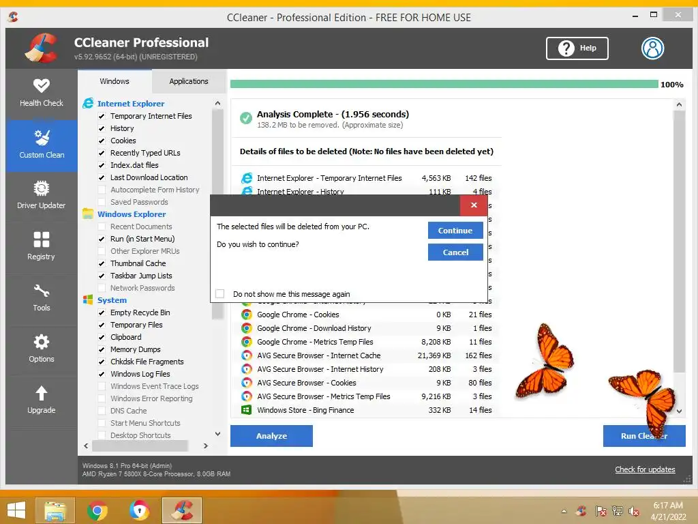
Task: Click the Windows Explorer folder icon
Action: (x=88, y=214)
